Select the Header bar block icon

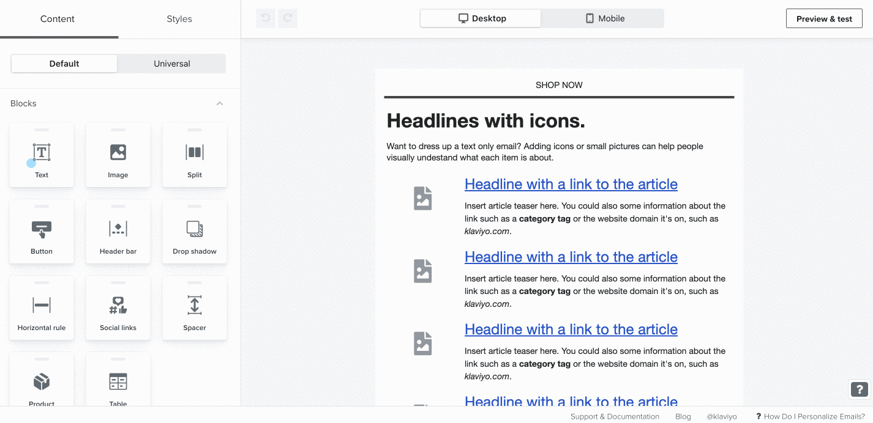click(118, 229)
